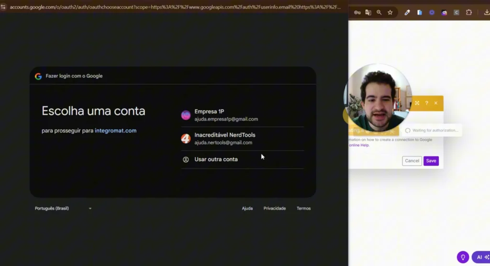This screenshot has height=266, width=490.
Task: Choose the Empresa 1P account
Action: (243, 115)
